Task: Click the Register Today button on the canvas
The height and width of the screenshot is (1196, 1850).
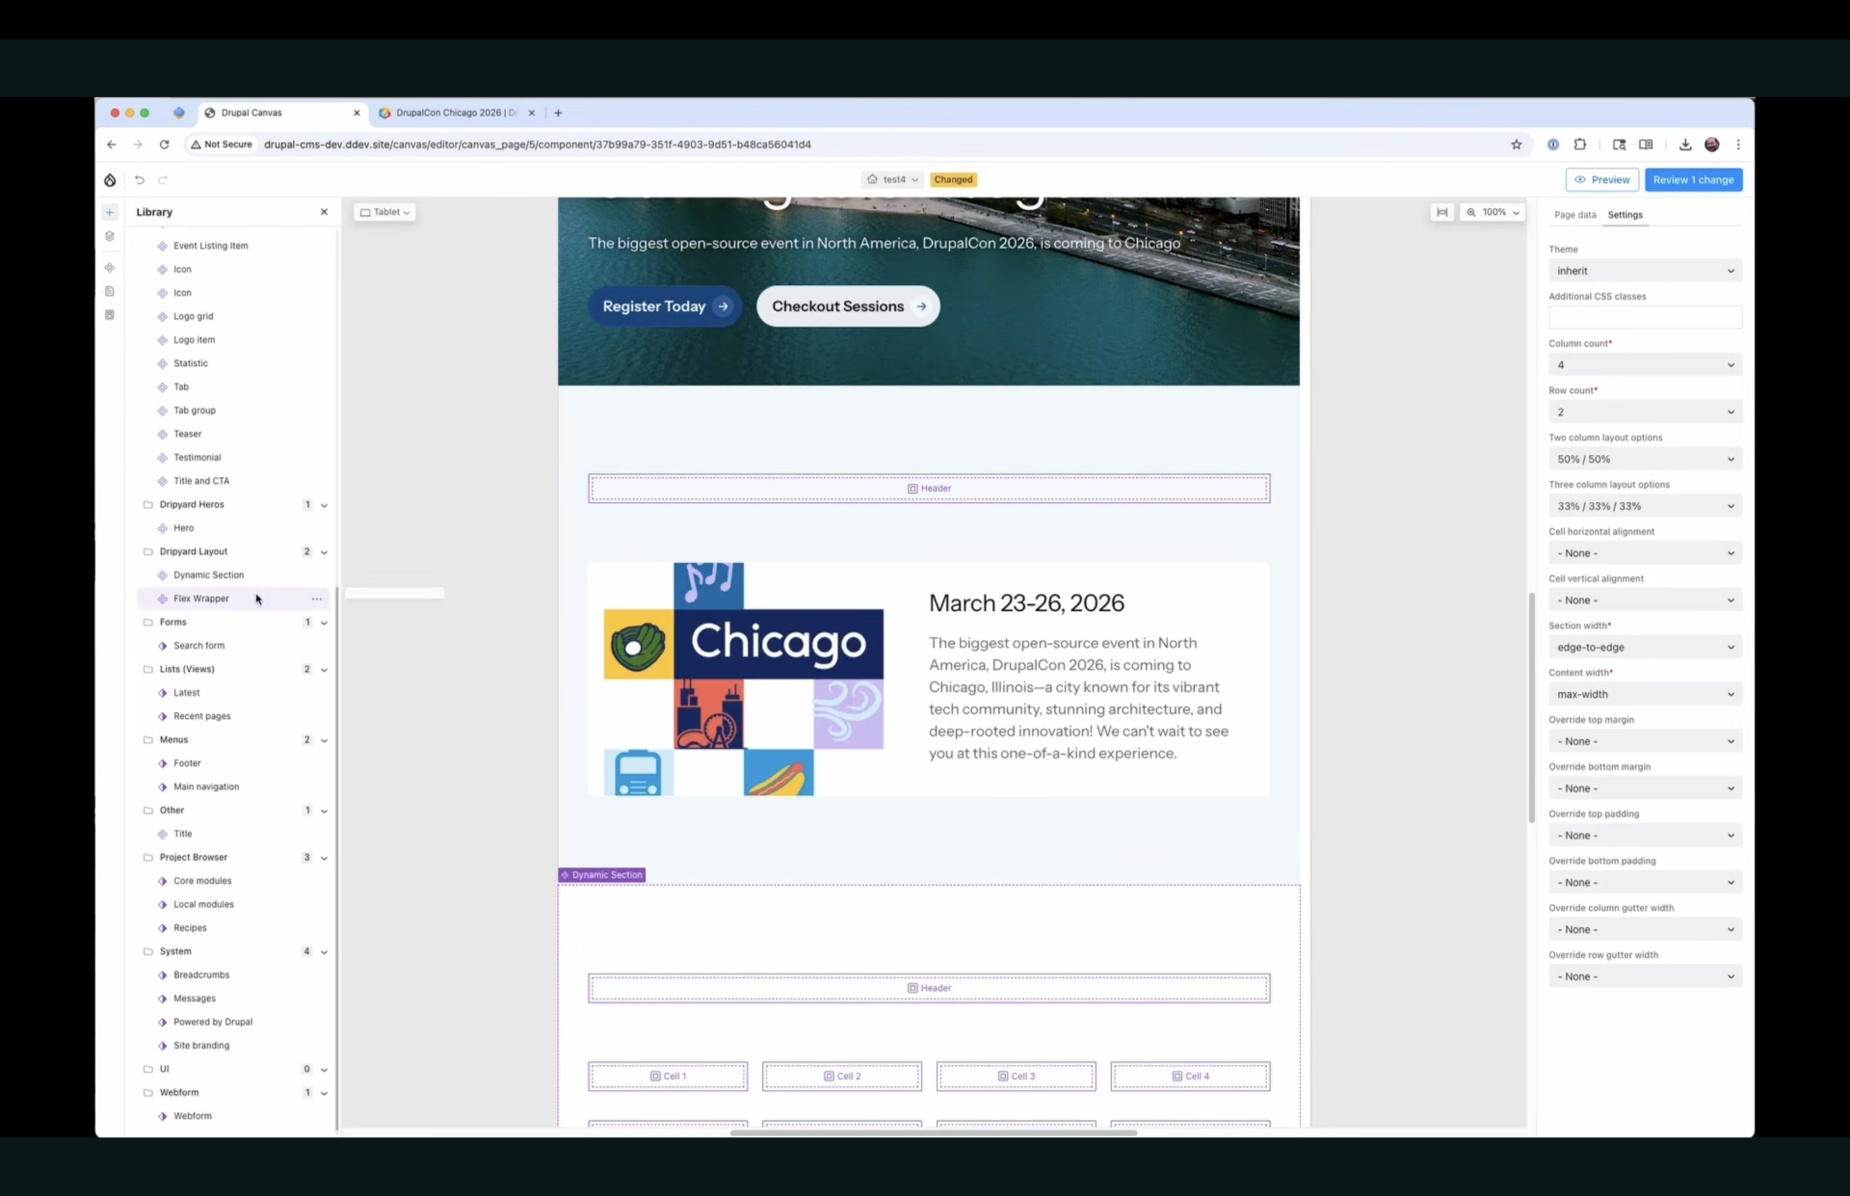Action: point(665,306)
